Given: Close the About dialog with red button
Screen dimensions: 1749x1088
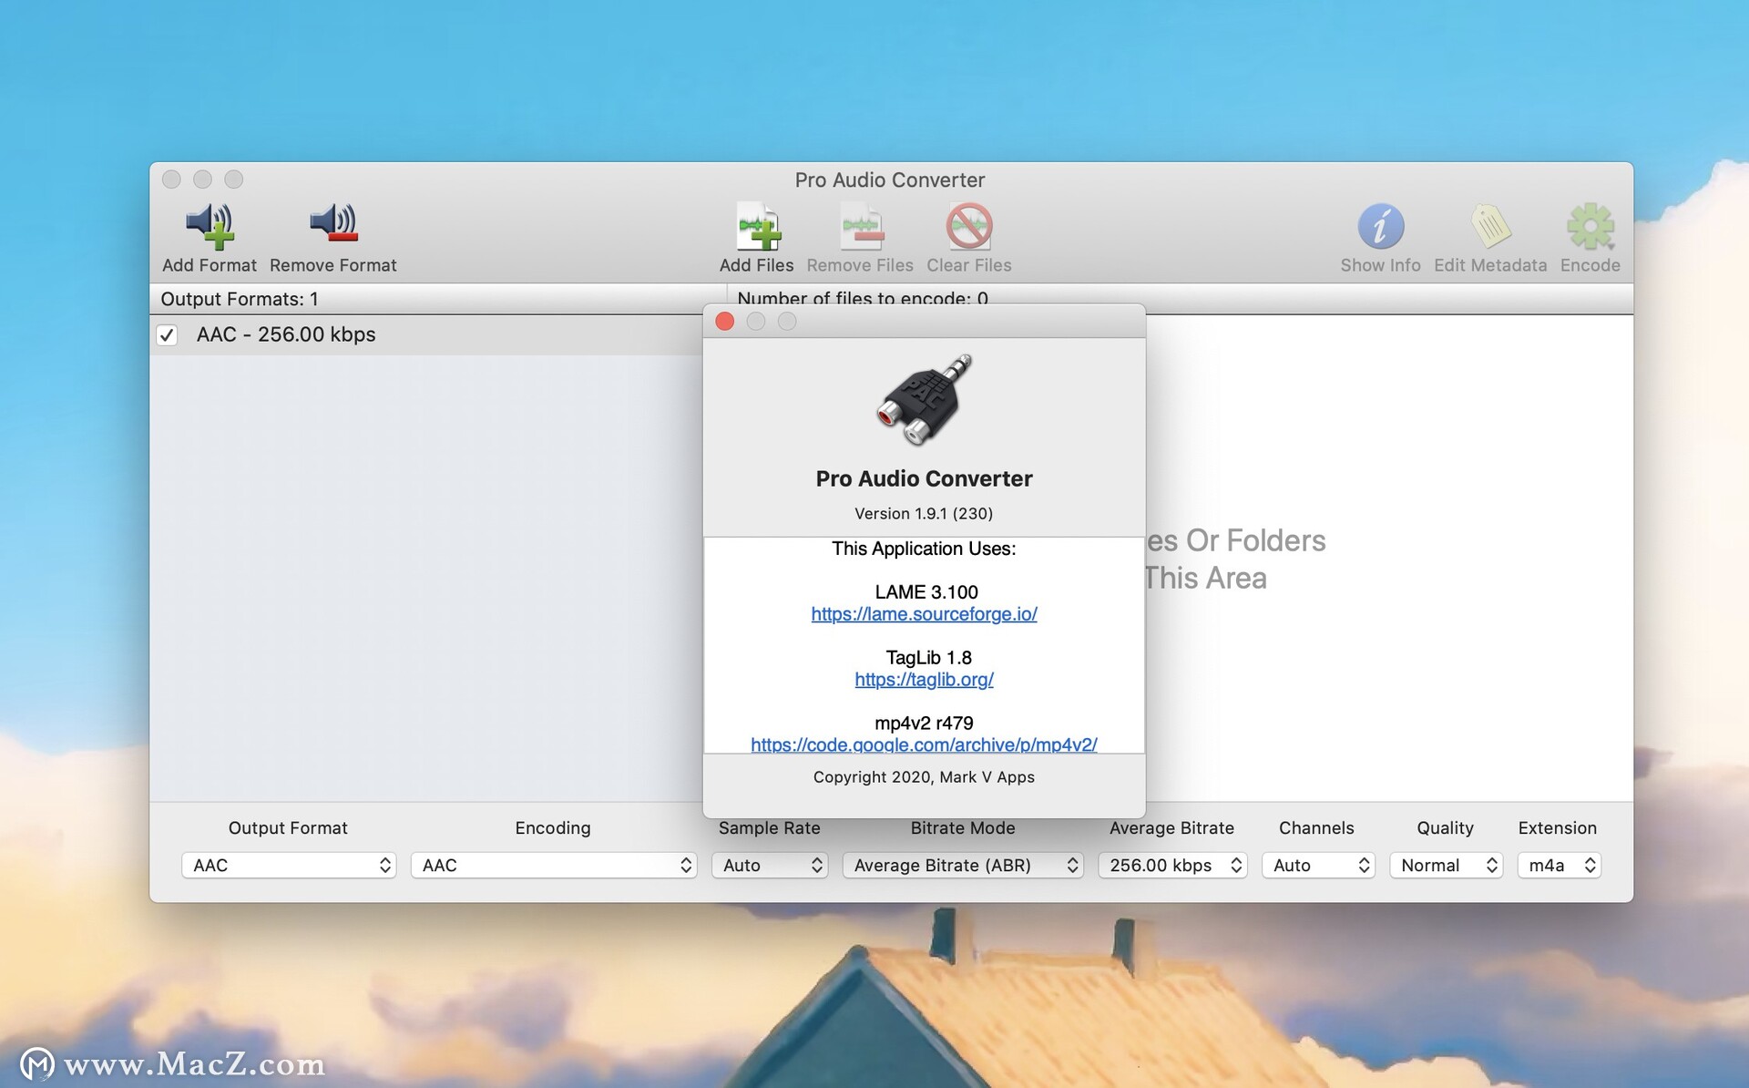Looking at the screenshot, I should click(x=725, y=322).
